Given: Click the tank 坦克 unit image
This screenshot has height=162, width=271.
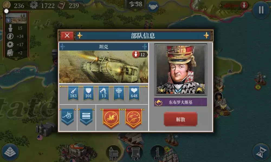Looking at the screenshot, I should coord(104,67).
